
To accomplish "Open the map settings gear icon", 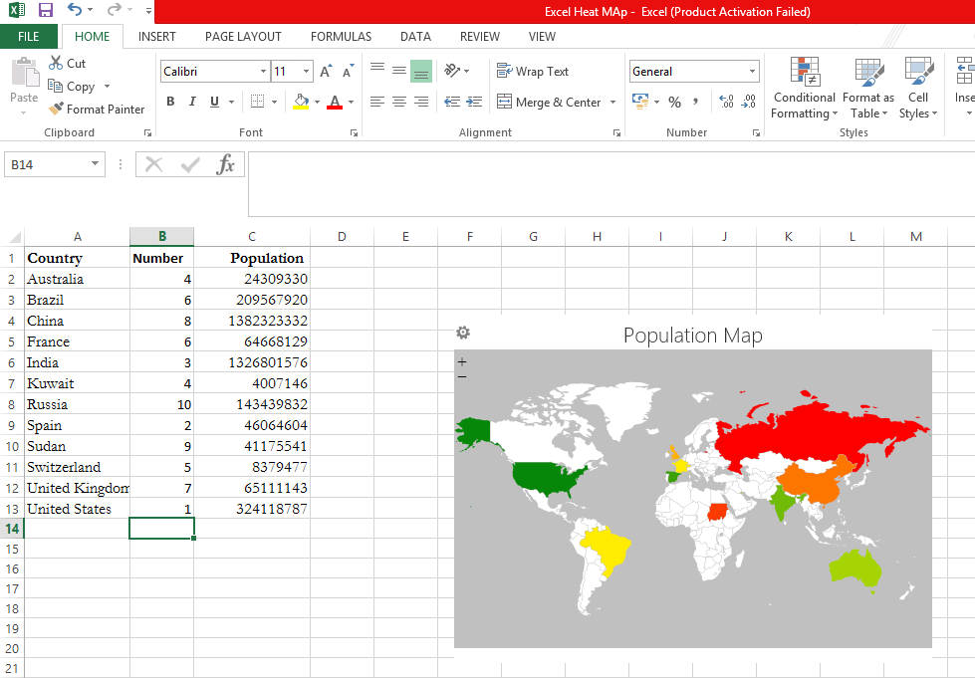I will click(463, 333).
